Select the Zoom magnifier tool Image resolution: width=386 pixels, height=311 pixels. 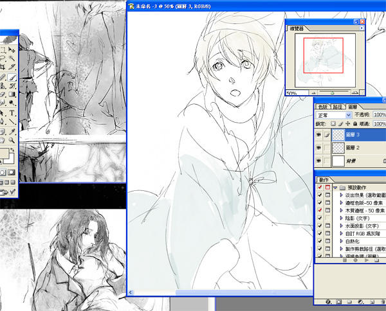[x=12, y=140]
